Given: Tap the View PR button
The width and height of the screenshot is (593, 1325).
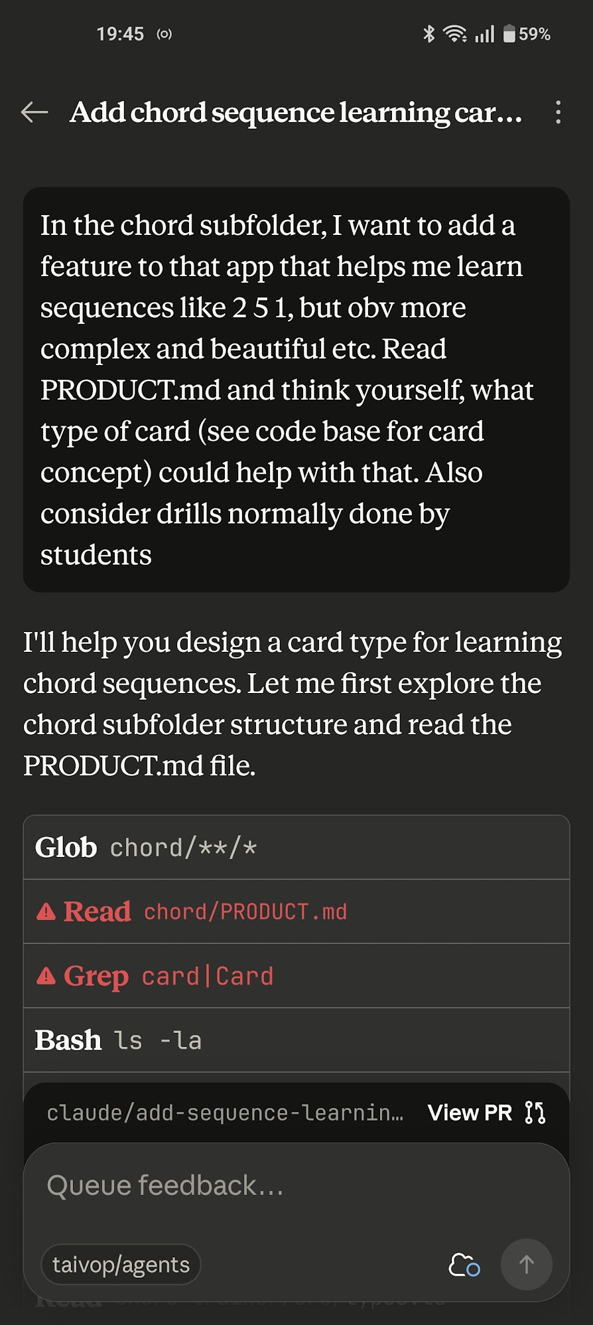Looking at the screenshot, I should (470, 1113).
